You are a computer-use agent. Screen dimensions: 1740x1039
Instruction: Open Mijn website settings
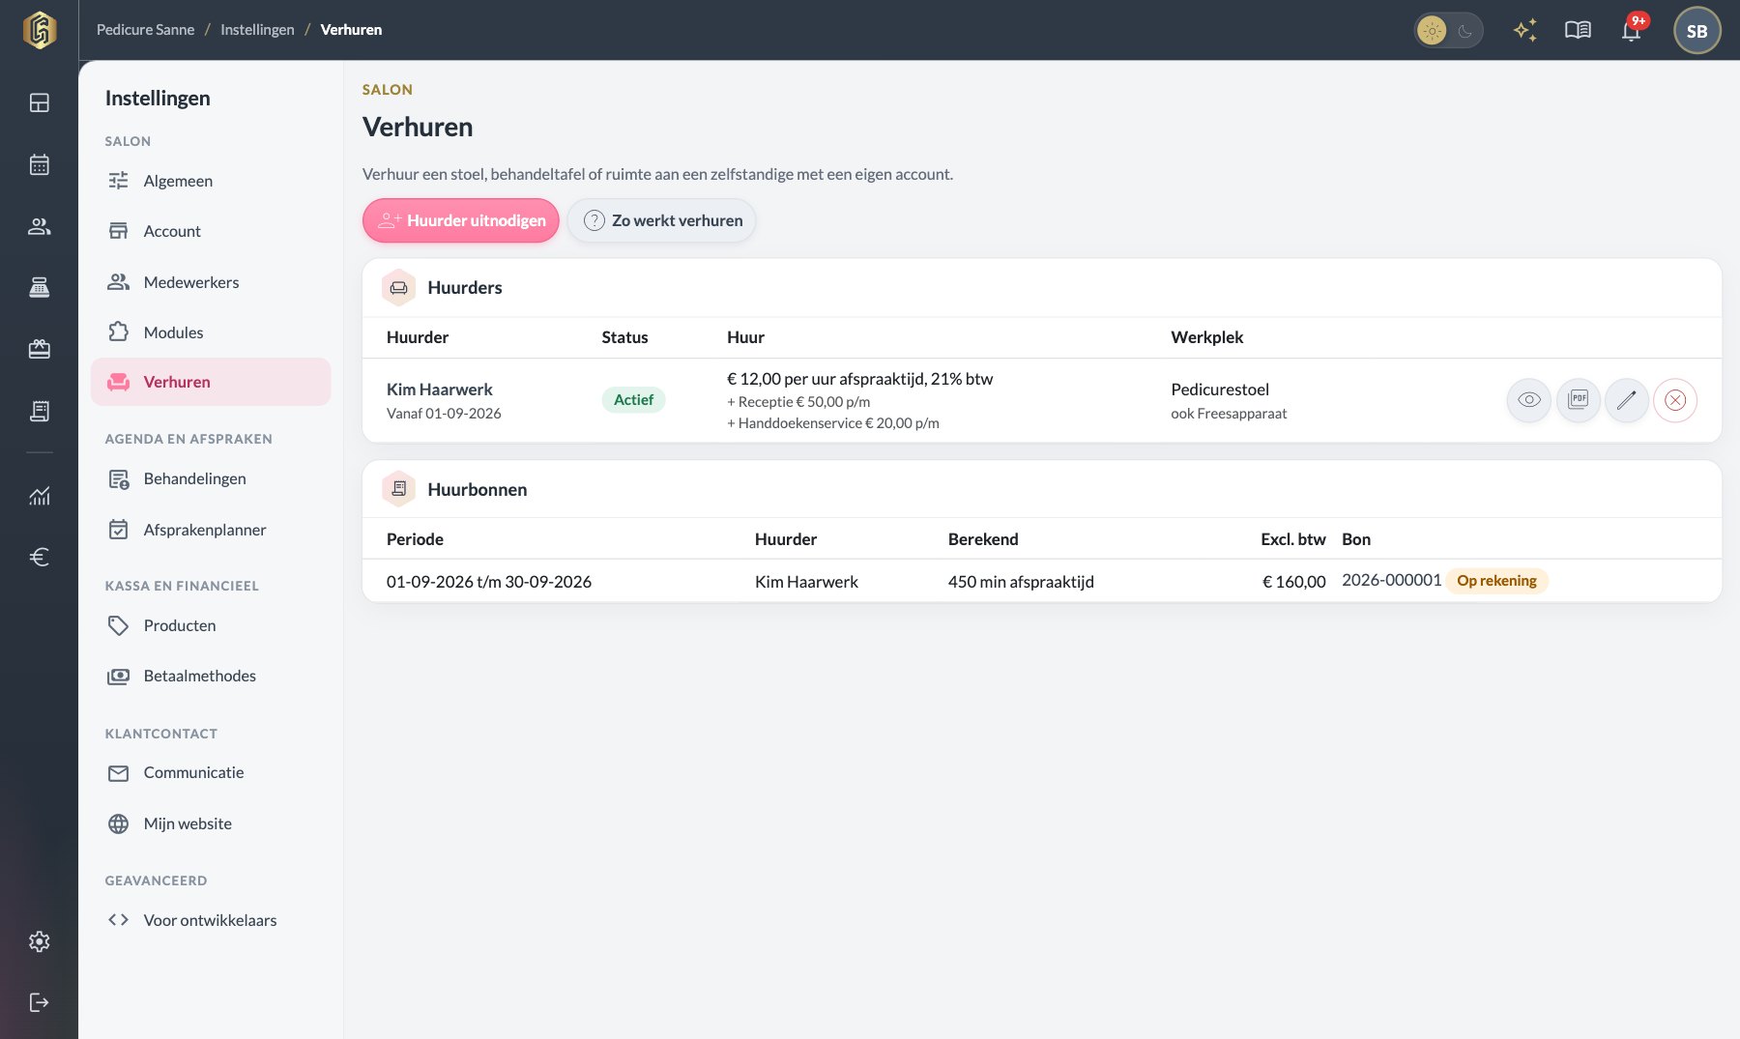point(211,823)
